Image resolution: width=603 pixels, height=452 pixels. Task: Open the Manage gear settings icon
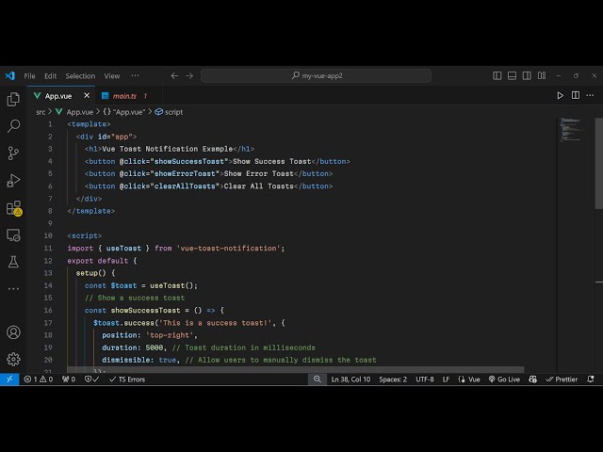tap(13, 359)
